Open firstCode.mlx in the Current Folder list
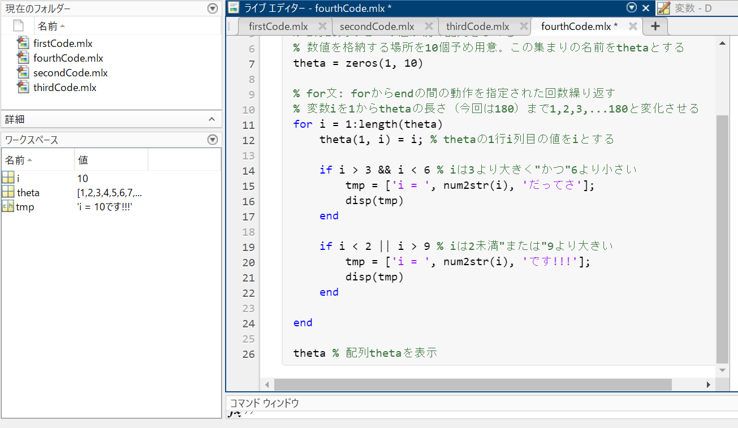Viewport: 738px width, 428px height. pos(62,44)
